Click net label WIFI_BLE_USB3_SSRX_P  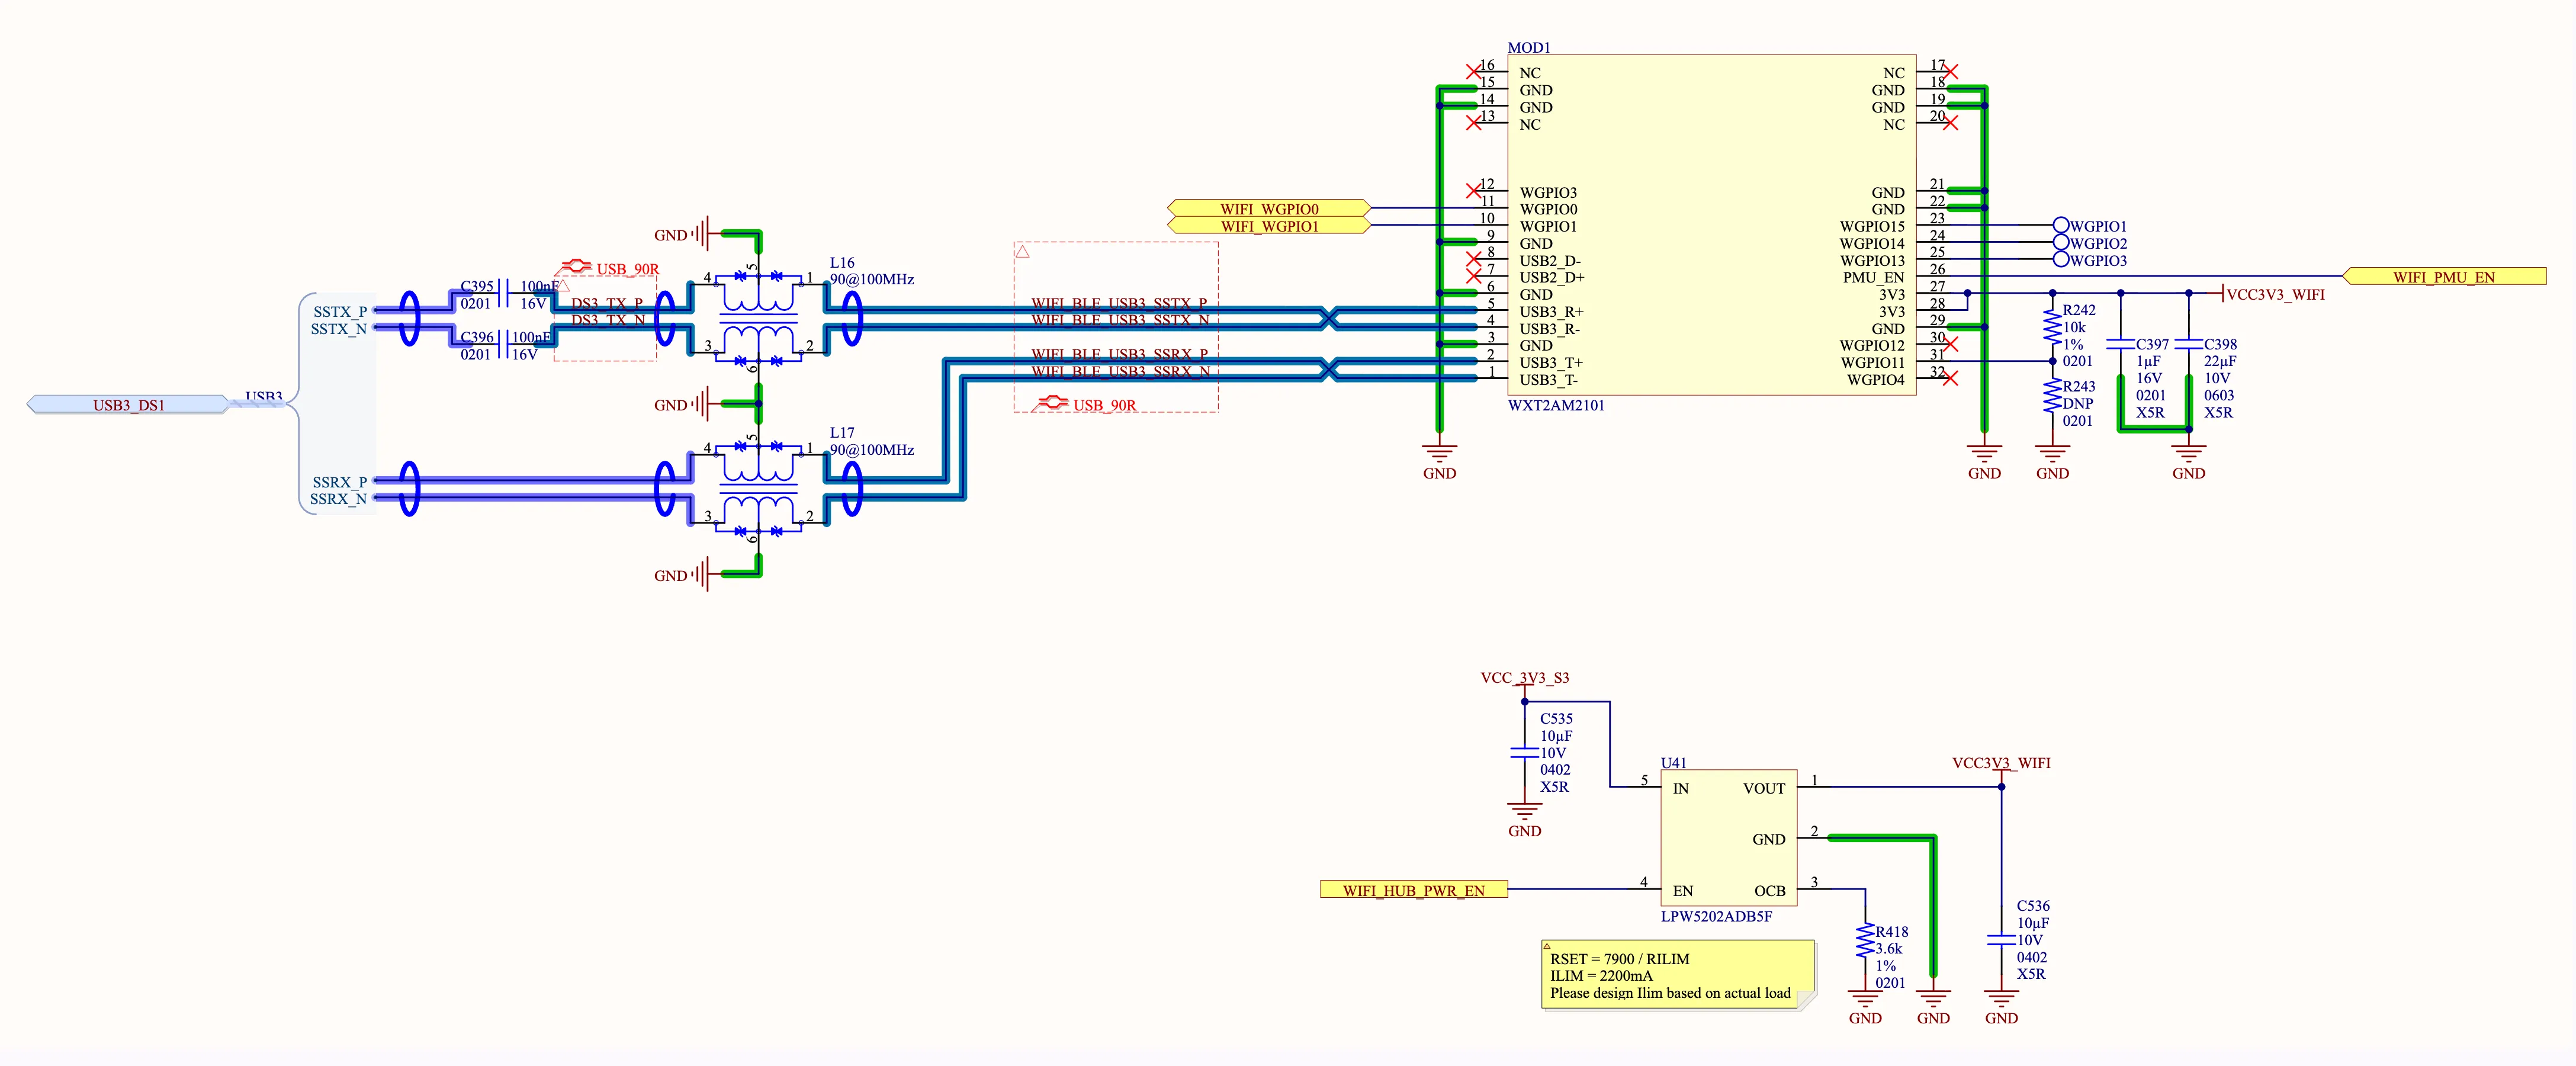[1119, 353]
